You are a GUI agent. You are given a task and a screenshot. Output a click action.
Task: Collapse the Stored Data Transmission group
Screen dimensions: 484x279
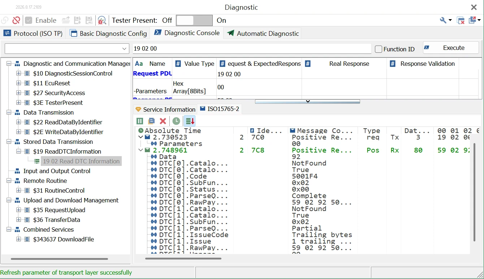(9, 142)
